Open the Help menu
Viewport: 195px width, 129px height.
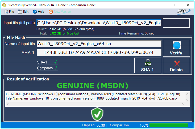click(x=39, y=12)
